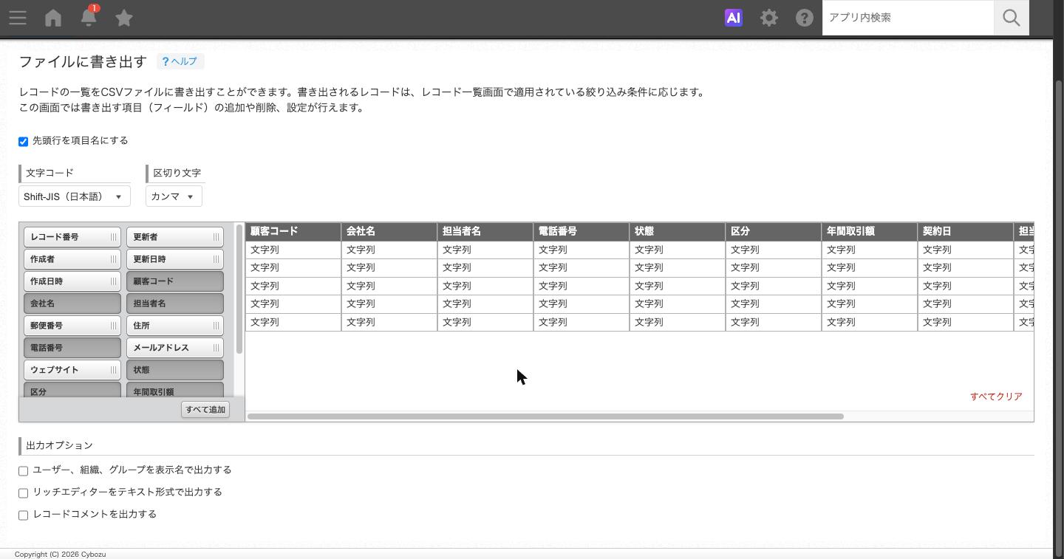Go to the home portal icon
This screenshot has width=1064, height=559.
(x=53, y=18)
